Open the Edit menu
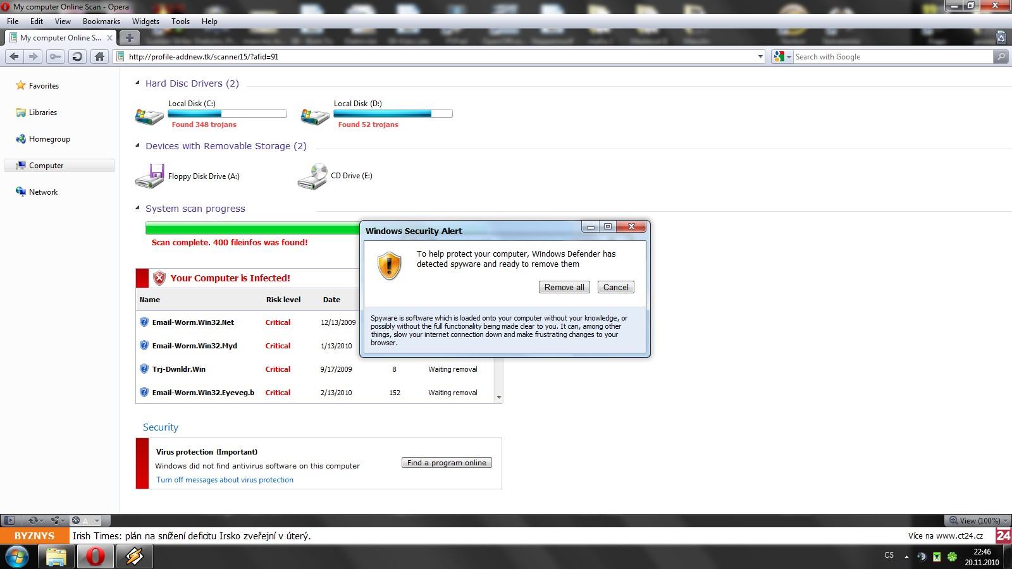The width and height of the screenshot is (1012, 569). click(x=37, y=21)
